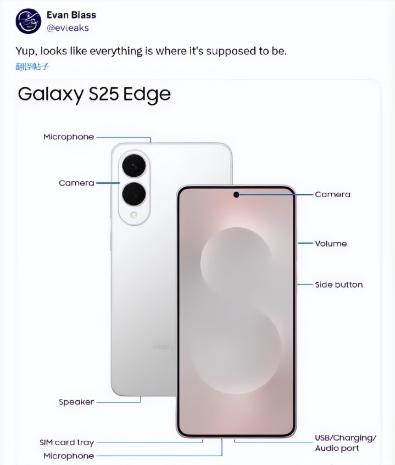Image resolution: width=395 pixels, height=465 pixels.
Task: Click the Speaker label
Action: (76, 402)
